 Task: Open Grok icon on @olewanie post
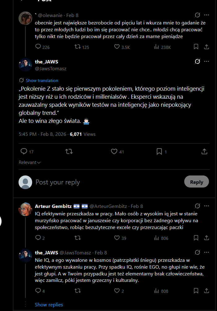(197, 15)
